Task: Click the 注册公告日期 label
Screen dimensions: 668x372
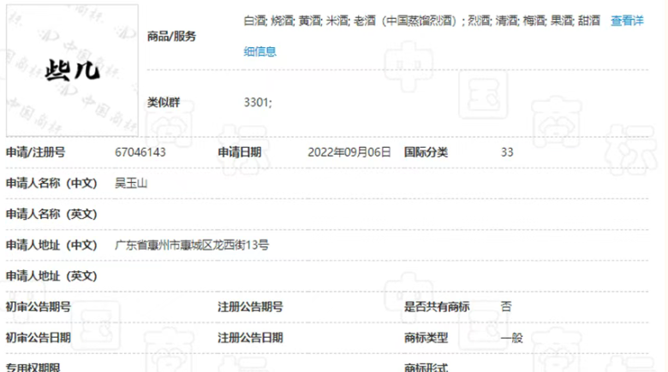Action: pos(250,337)
